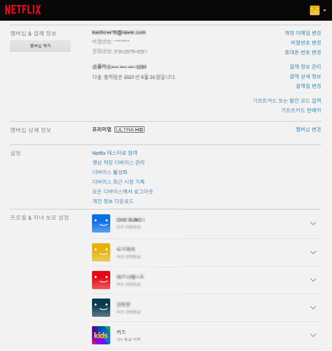Click the 12+ 등급 이하 rating text
Viewport: 332px width, 351px height.
pyautogui.click(x=128, y=339)
